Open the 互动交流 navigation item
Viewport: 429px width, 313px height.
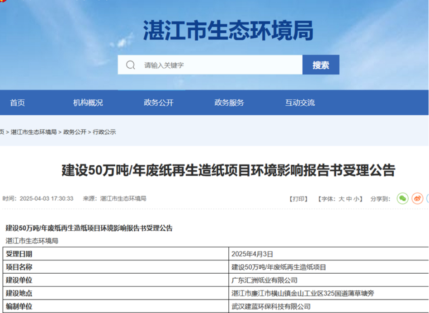300,103
